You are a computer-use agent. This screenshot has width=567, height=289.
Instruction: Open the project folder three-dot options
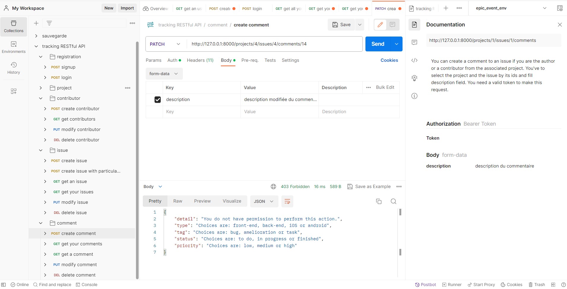tap(128, 88)
